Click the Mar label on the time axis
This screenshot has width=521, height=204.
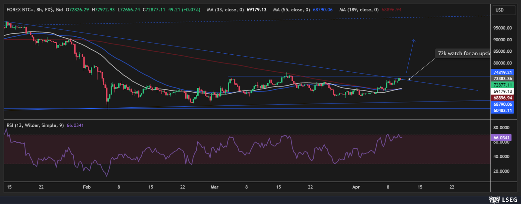[x=214, y=187]
